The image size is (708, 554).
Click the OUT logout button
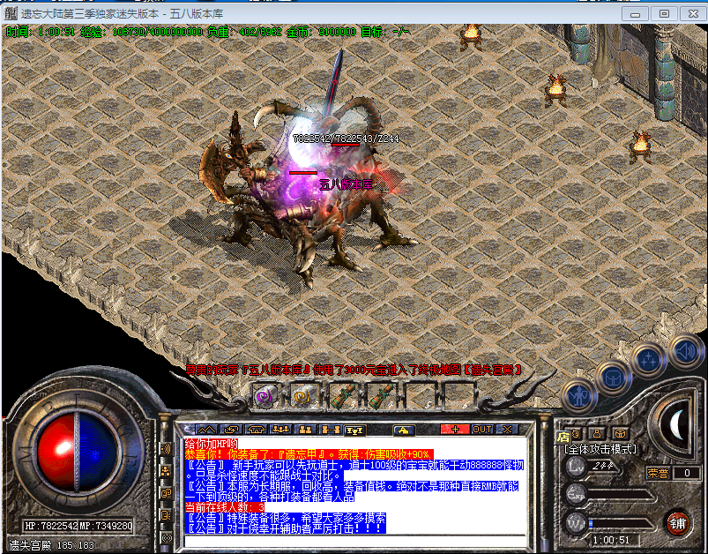pyautogui.click(x=481, y=430)
